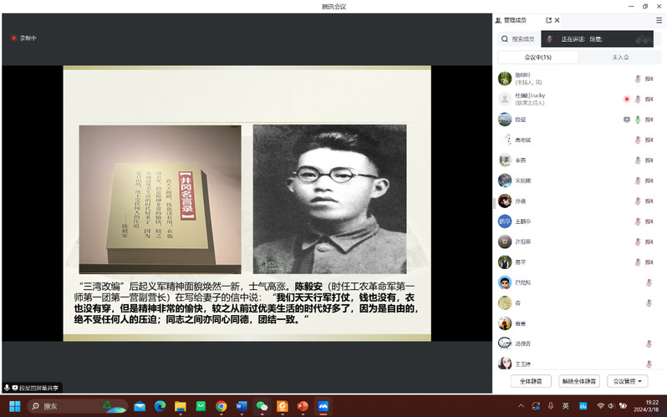The width and height of the screenshot is (667, 417).
Task: Click the 录制中 recording indicator
Action: (x=23, y=38)
